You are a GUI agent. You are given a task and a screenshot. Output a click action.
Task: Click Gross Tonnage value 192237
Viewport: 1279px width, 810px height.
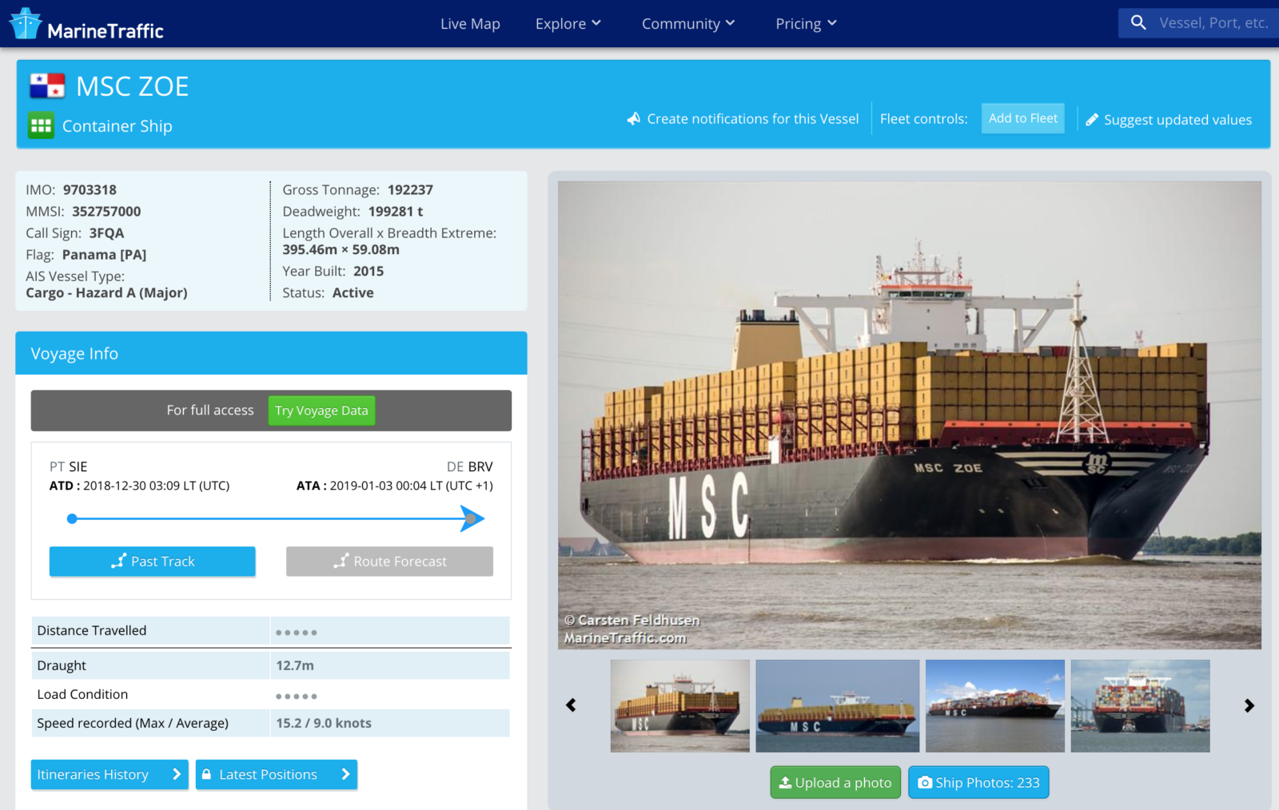click(410, 190)
